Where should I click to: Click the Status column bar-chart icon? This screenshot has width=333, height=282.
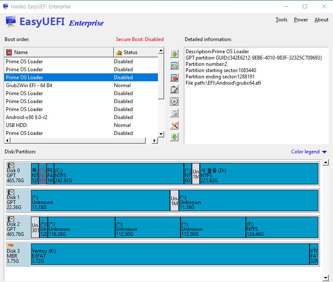(119, 52)
